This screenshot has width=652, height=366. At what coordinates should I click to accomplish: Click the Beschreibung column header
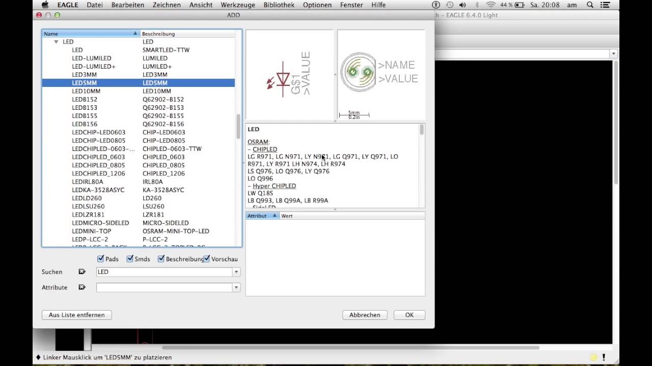[187, 34]
